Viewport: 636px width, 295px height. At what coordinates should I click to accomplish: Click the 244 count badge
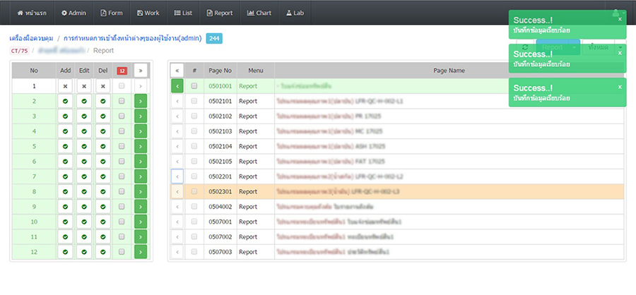214,38
